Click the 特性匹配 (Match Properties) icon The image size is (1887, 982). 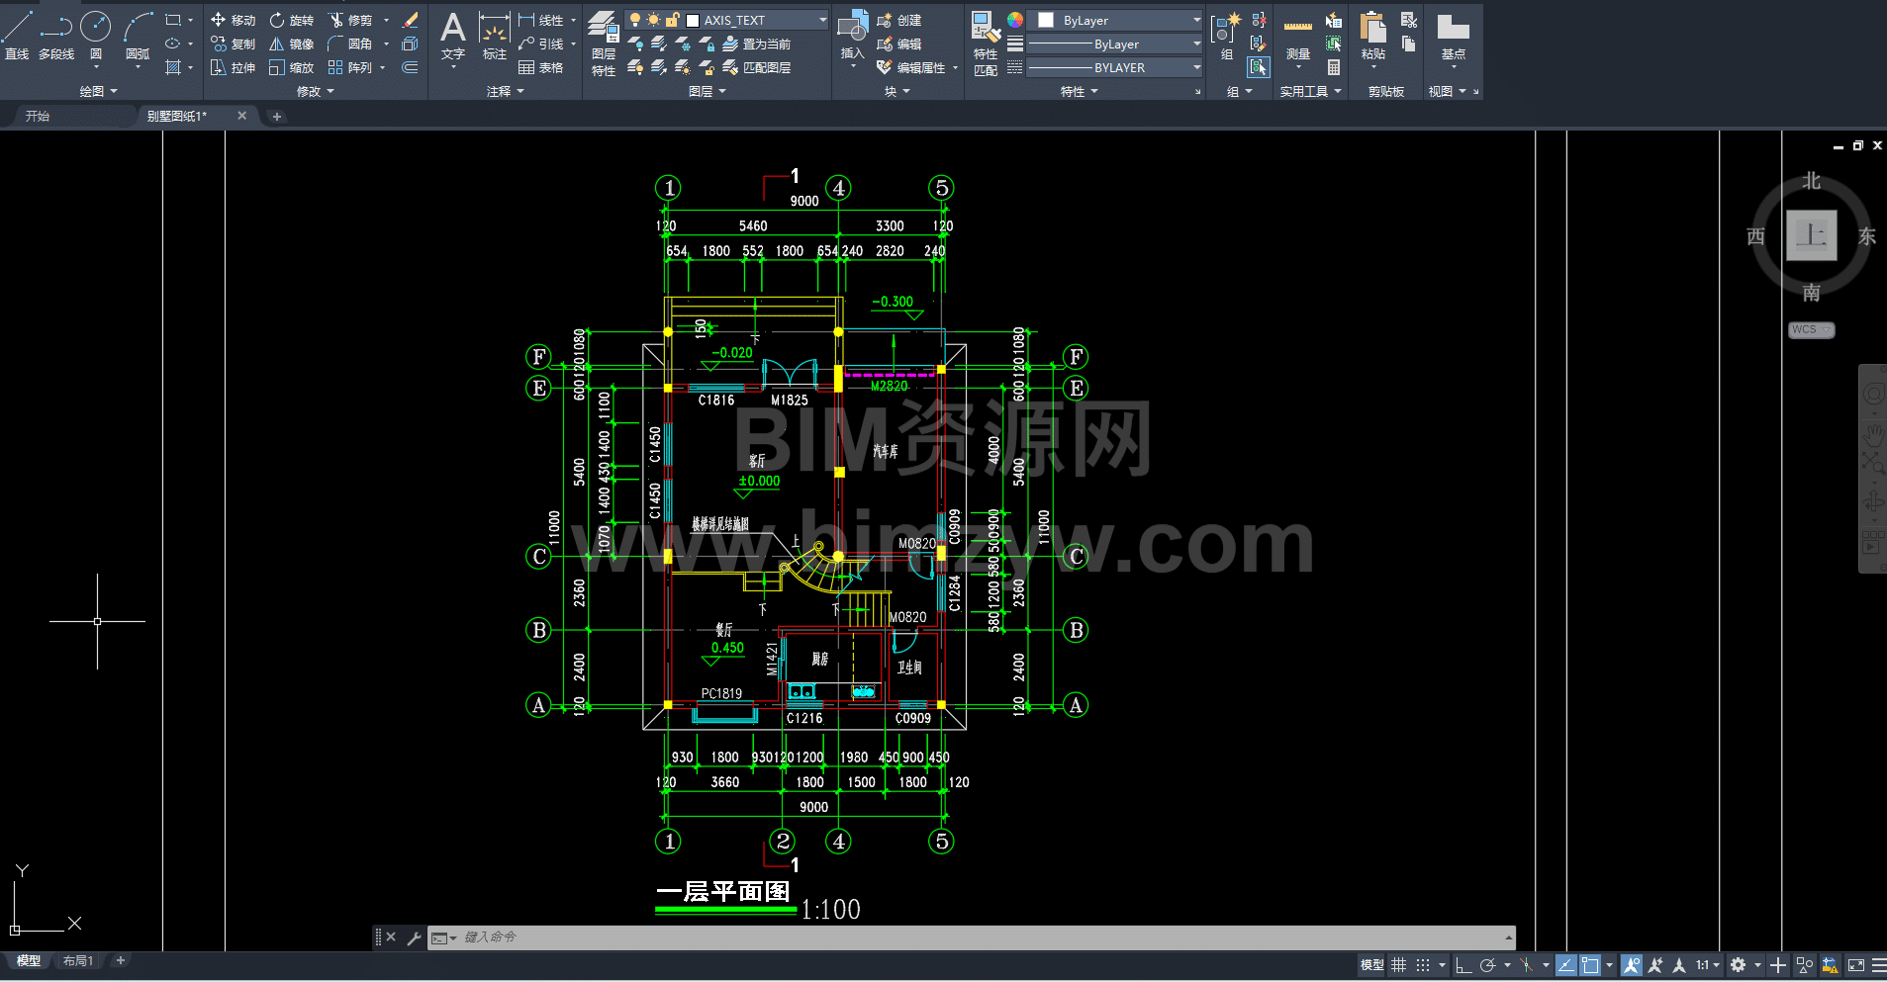pos(985,42)
